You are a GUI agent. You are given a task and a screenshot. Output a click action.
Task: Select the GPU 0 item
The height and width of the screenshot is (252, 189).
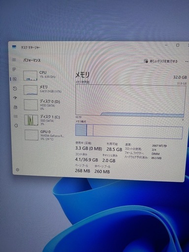pyautogui.click(x=45, y=135)
